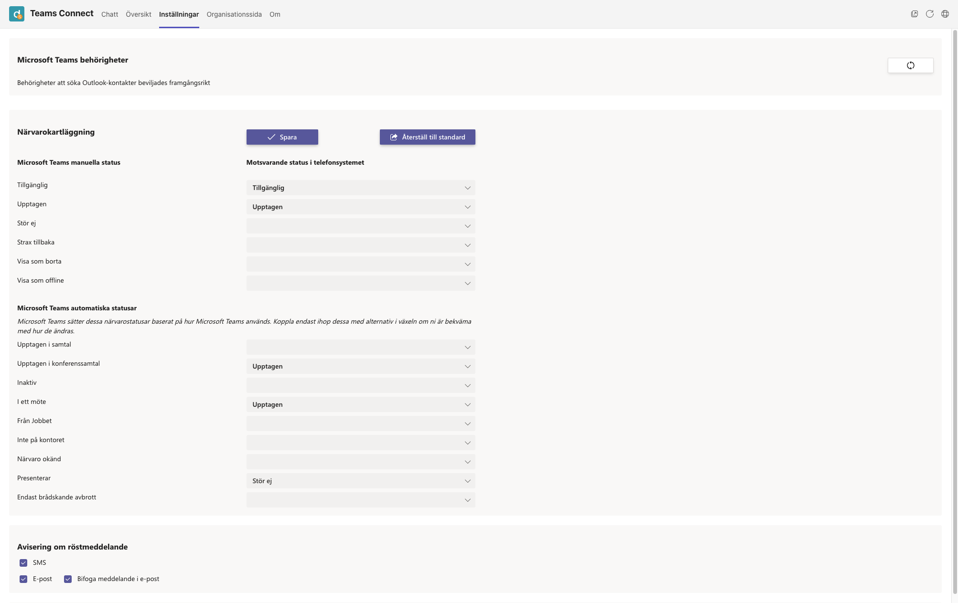Viewport: 958px width, 603px height.
Task: Expand the Närvaro okänd dropdown
Action: (x=361, y=462)
